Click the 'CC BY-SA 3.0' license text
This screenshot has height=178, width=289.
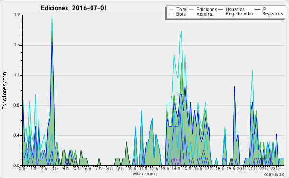[x=274, y=175]
